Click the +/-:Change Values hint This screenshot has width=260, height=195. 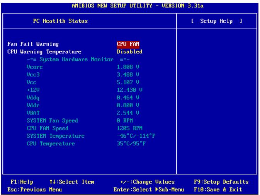pyautogui.click(x=147, y=182)
